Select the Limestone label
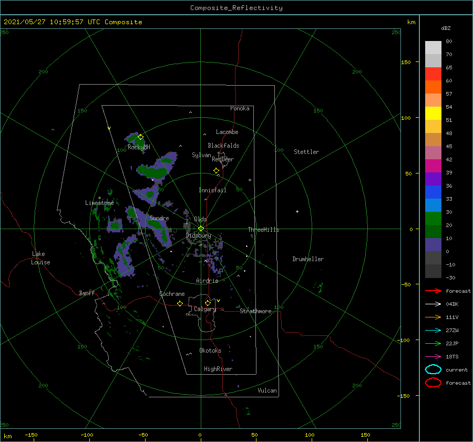This screenshot has width=473, height=442. point(99,203)
